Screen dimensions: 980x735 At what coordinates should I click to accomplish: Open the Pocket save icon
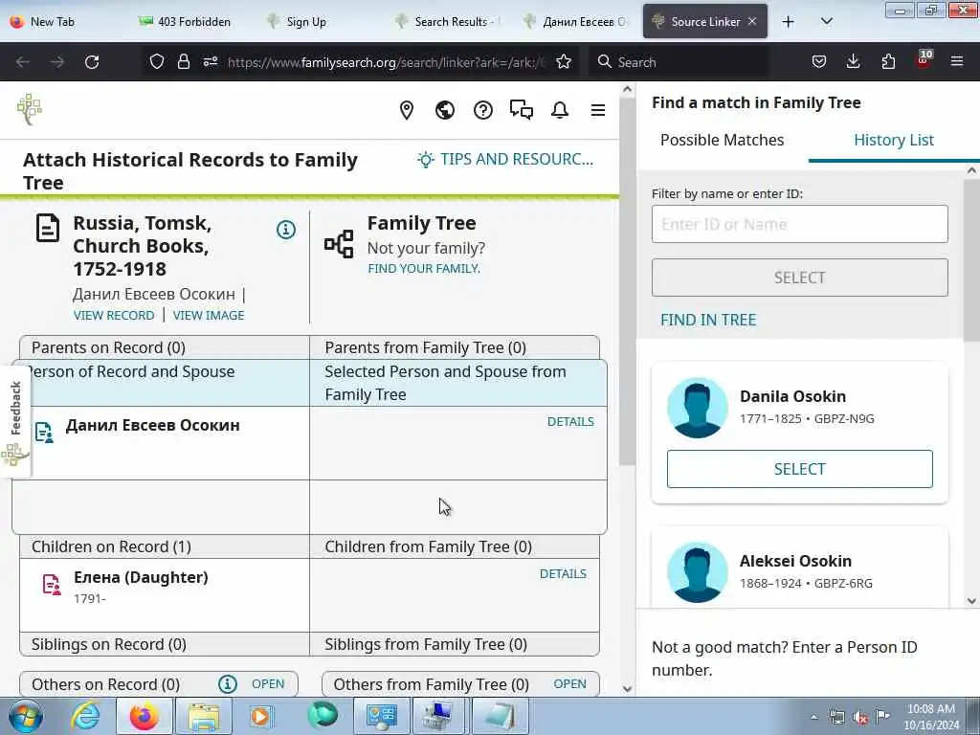coord(819,62)
